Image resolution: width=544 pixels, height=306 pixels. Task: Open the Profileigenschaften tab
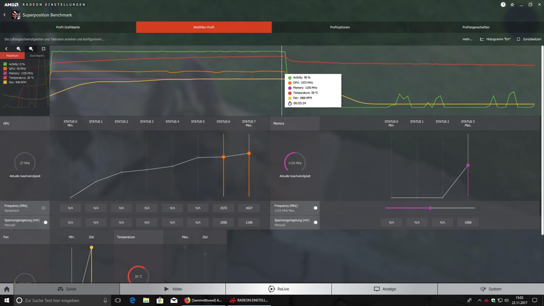(476, 27)
